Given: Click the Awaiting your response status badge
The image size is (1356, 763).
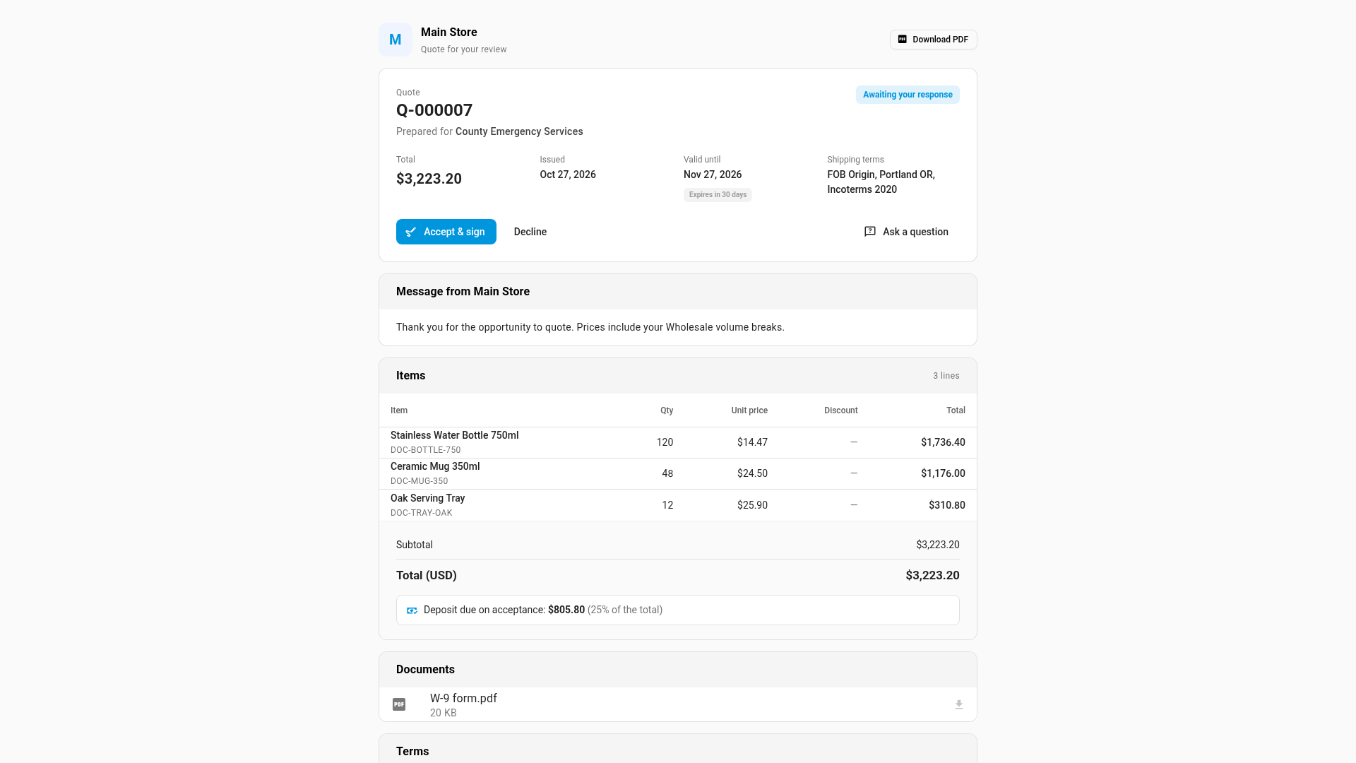Looking at the screenshot, I should pyautogui.click(x=908, y=95).
